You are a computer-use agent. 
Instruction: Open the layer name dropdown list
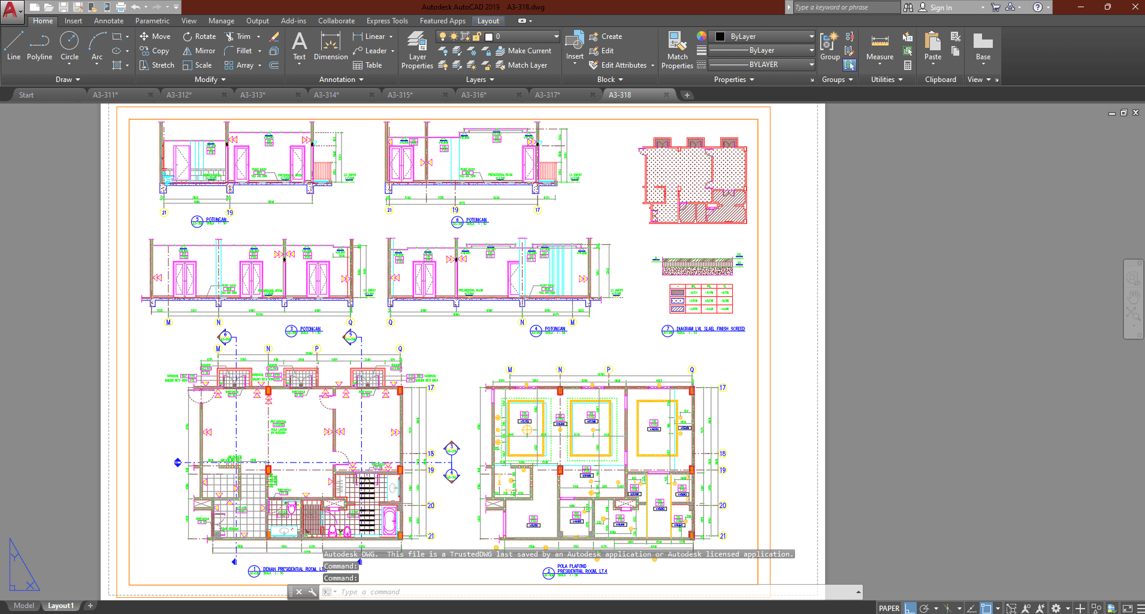point(555,37)
